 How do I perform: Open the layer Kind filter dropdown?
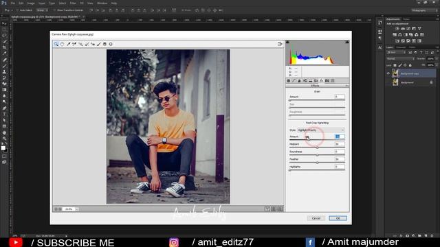pos(396,52)
